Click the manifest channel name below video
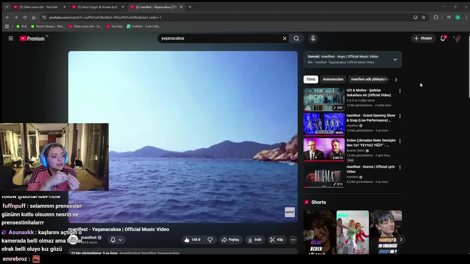The width and height of the screenshot is (470, 264). [89, 238]
